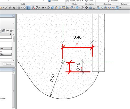This screenshot has height=109, width=130.
Task: Click the Dormer ribbon button
Action: [113, 1]
